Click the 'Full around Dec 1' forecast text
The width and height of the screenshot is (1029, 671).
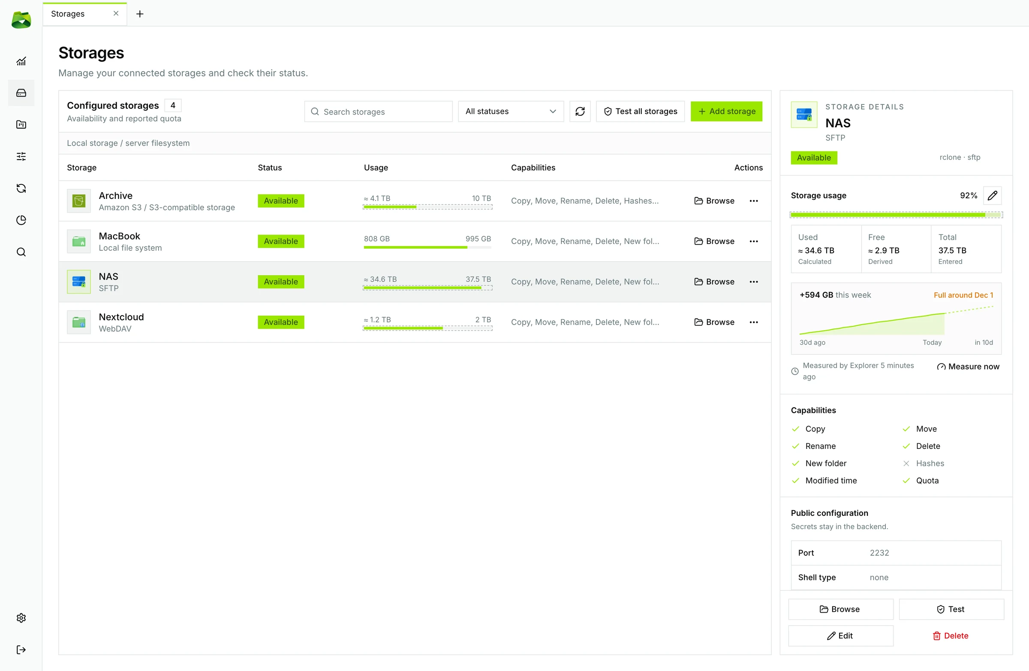963,295
